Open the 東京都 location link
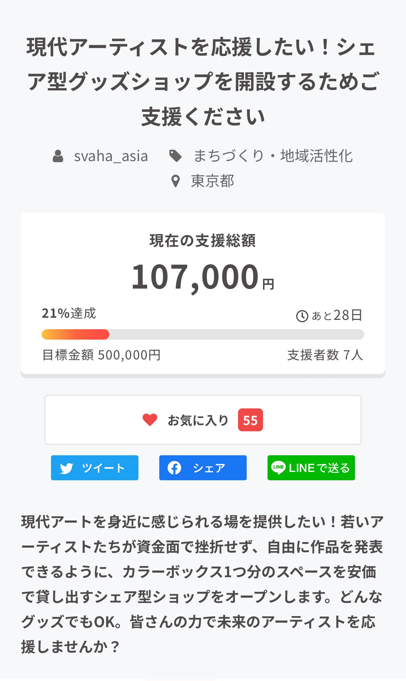This screenshot has width=406, height=681. [212, 181]
